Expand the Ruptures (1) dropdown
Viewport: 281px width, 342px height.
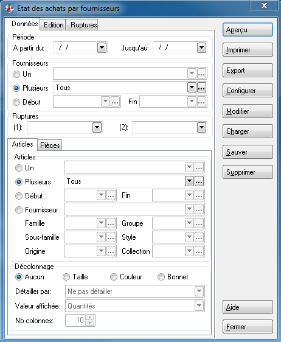point(97,127)
